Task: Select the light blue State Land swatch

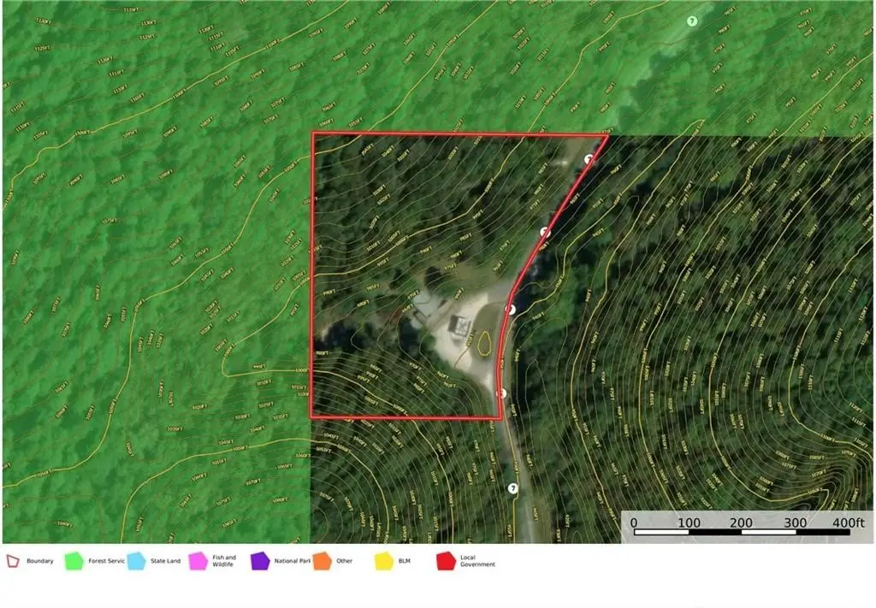Action: pyautogui.click(x=136, y=561)
